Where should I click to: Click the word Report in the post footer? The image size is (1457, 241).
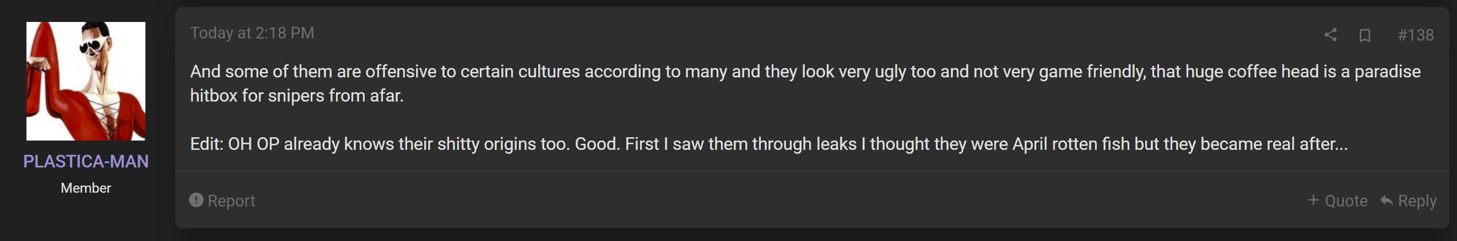pos(231,200)
